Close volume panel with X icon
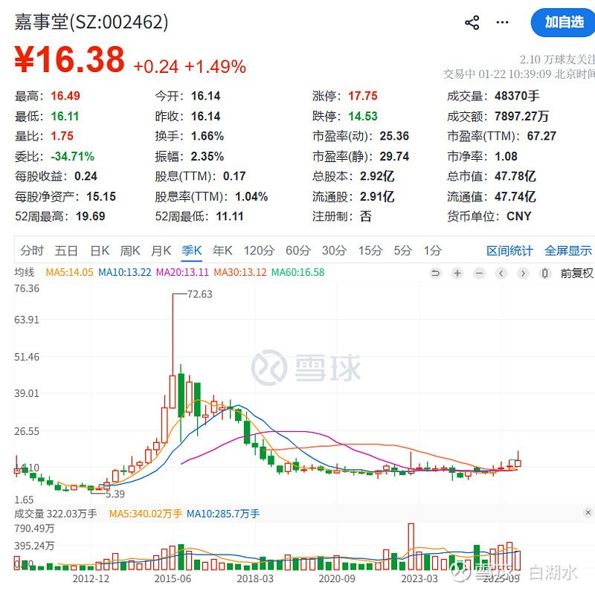595x591 pixels. click(588, 513)
